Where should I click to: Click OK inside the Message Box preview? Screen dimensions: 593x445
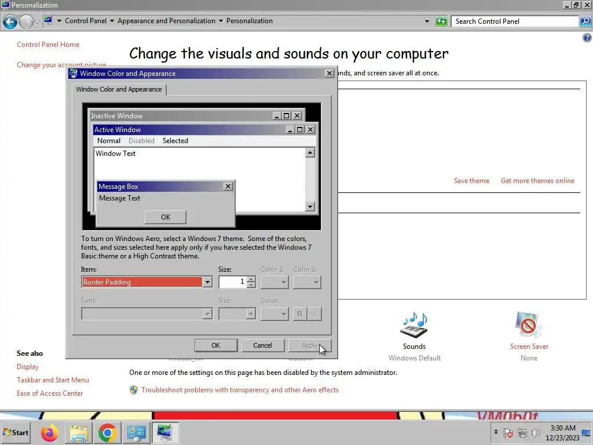click(x=166, y=217)
